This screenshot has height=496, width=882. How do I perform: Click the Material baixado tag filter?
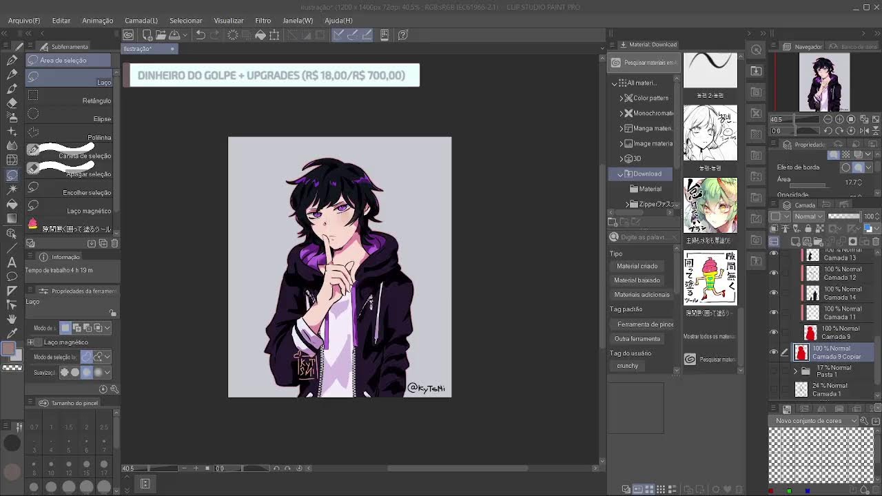pyautogui.click(x=637, y=280)
